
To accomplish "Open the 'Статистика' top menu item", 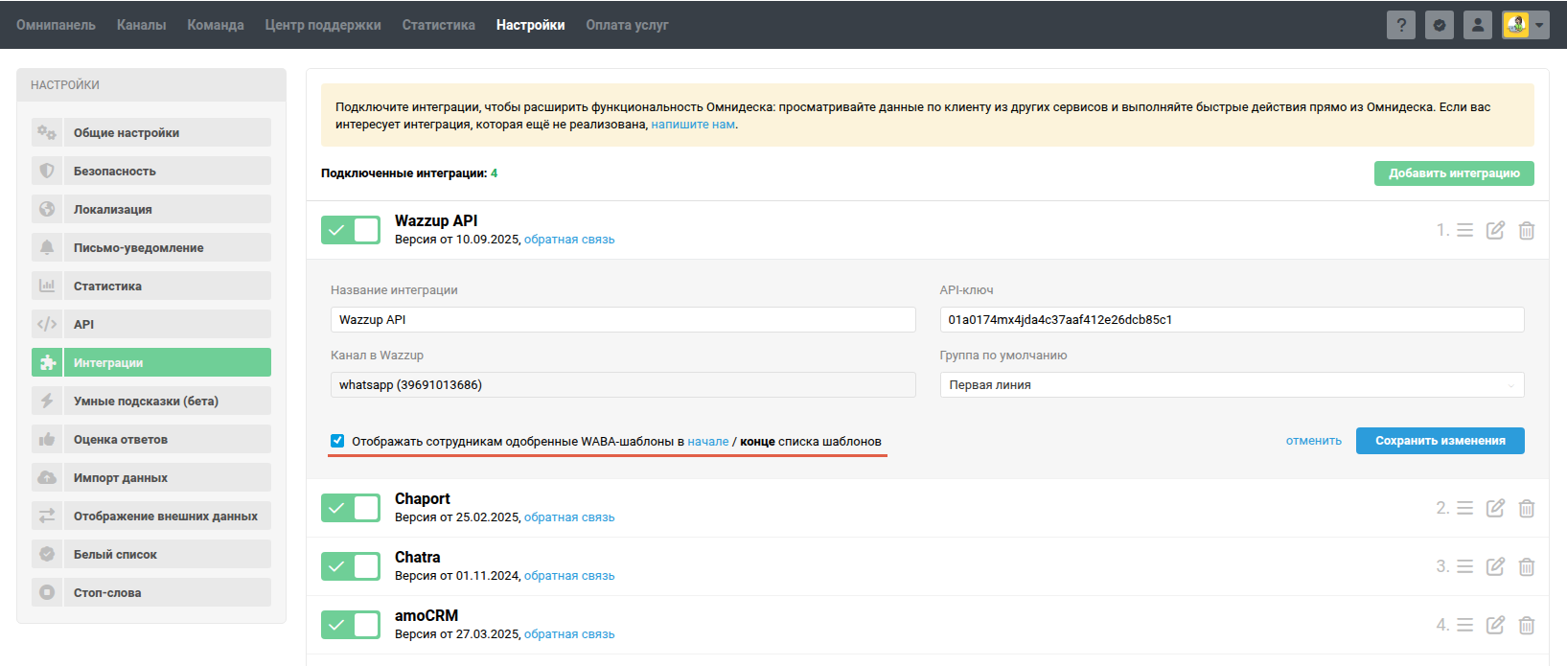I will point(438,25).
